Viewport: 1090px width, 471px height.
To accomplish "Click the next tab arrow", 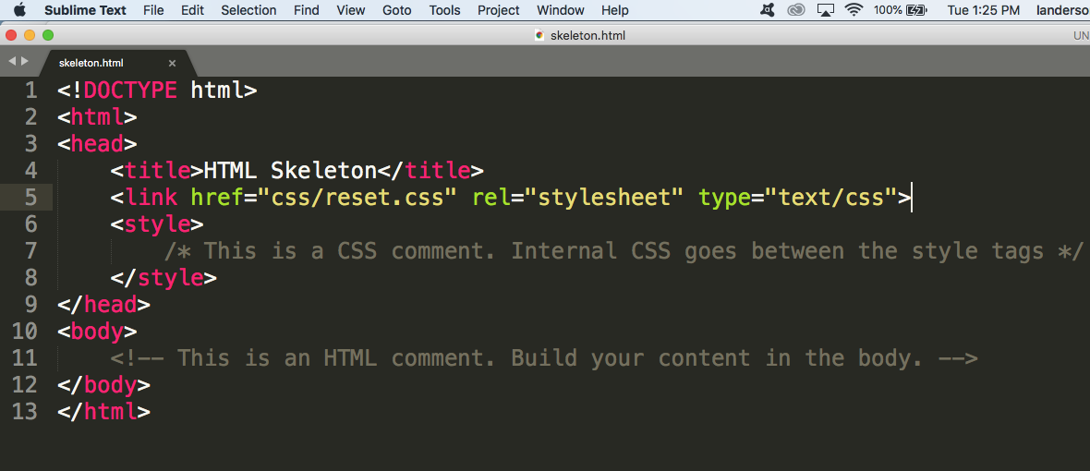I will (x=25, y=61).
